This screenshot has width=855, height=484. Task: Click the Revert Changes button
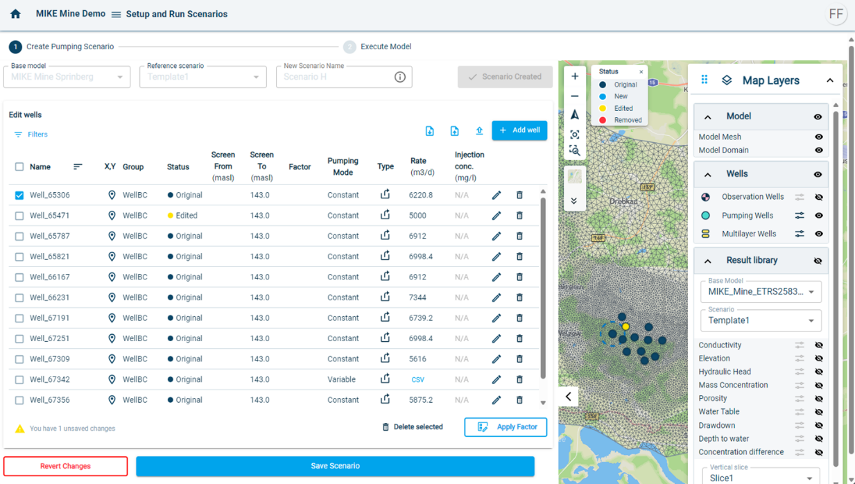(x=65, y=466)
